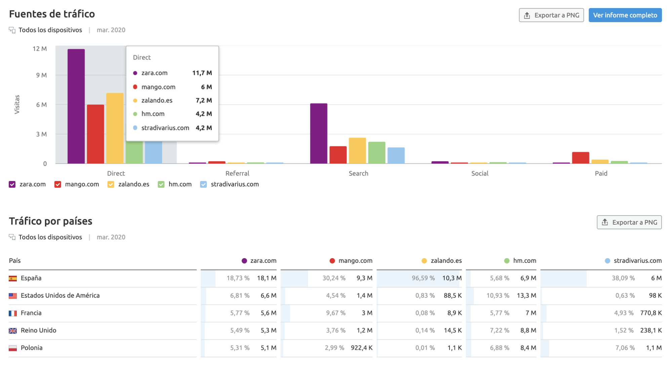Uncheck the mango.com legend checkbox
Image resolution: width=672 pixels, height=375 pixels.
click(58, 184)
